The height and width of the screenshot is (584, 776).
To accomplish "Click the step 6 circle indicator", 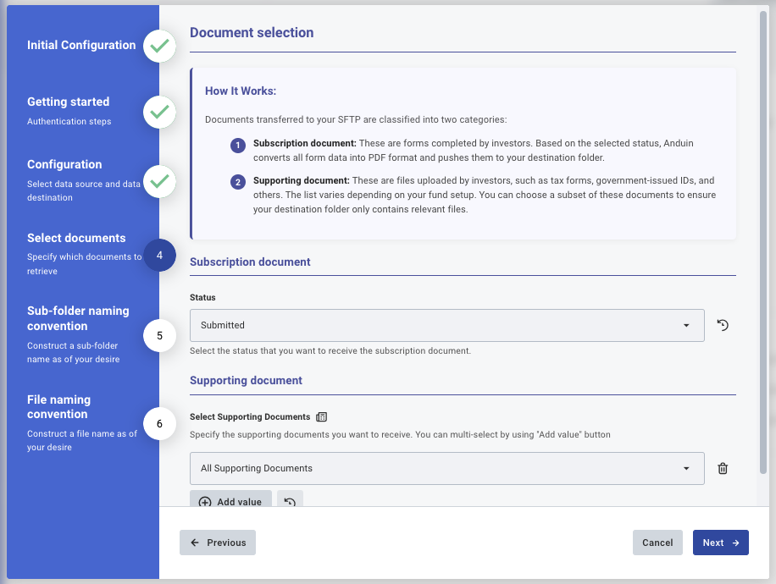I will (159, 424).
